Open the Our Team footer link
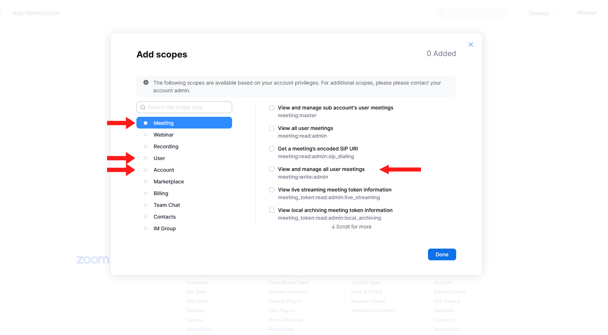Viewport: 608px width, 335px height. click(x=196, y=292)
